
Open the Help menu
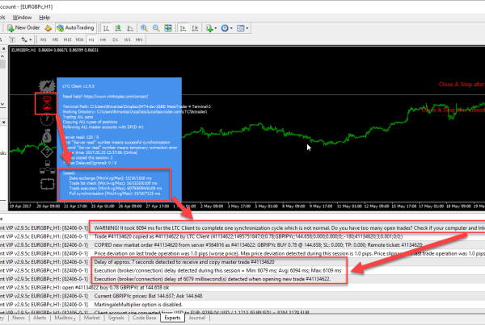click(44, 18)
